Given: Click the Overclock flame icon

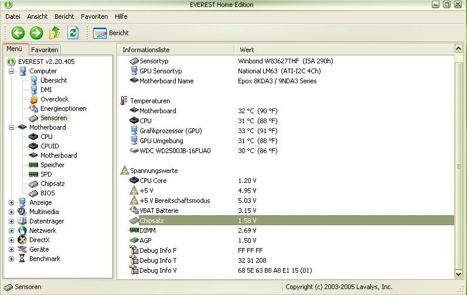Looking at the screenshot, I should click(33, 99).
